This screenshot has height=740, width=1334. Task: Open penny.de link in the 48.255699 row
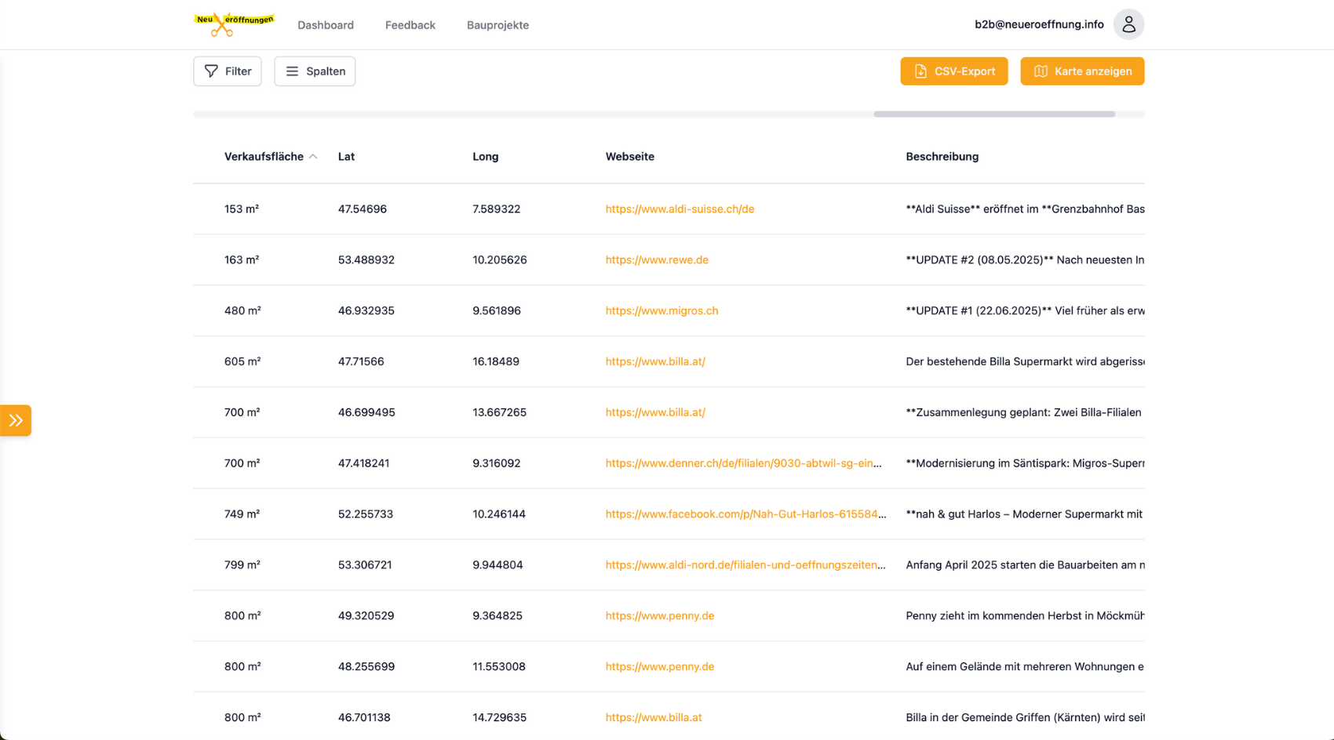tap(660, 667)
